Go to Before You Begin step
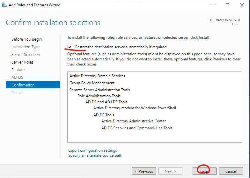This screenshot has width=250, height=178. [x=27, y=39]
